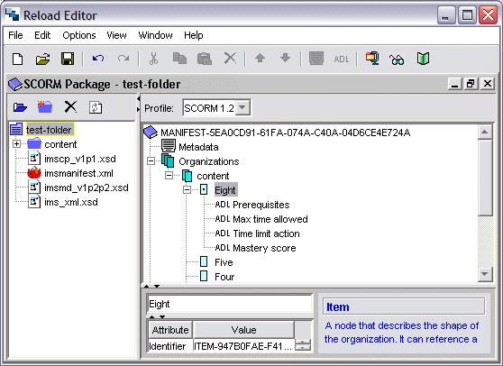Select the Organizations tree label
503x366 pixels.
coord(209,161)
